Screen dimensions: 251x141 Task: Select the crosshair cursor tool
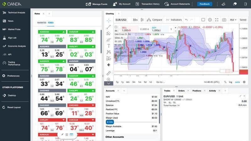click(x=109, y=20)
